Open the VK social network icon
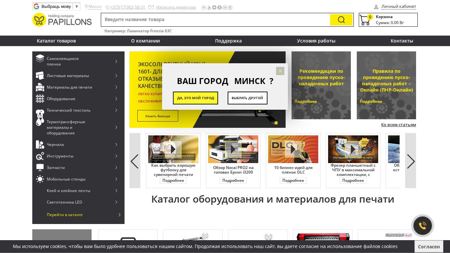 coord(204,8)
